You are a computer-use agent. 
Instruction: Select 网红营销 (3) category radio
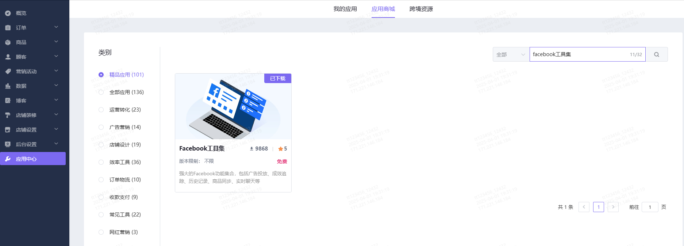tap(101, 232)
